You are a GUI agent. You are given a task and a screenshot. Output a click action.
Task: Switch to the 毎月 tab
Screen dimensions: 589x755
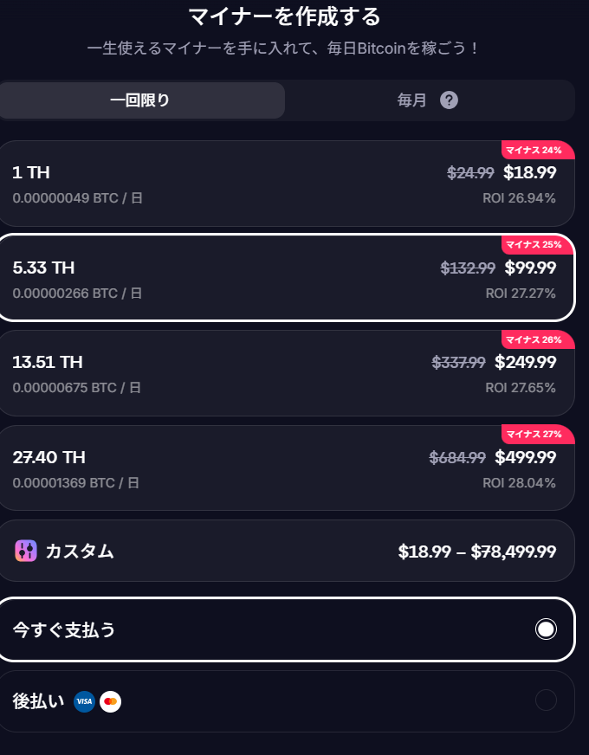click(x=411, y=100)
